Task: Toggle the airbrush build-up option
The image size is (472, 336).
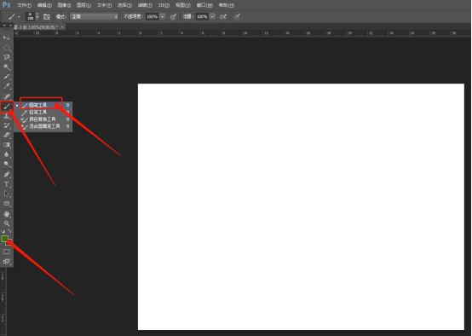Action: click(223, 16)
